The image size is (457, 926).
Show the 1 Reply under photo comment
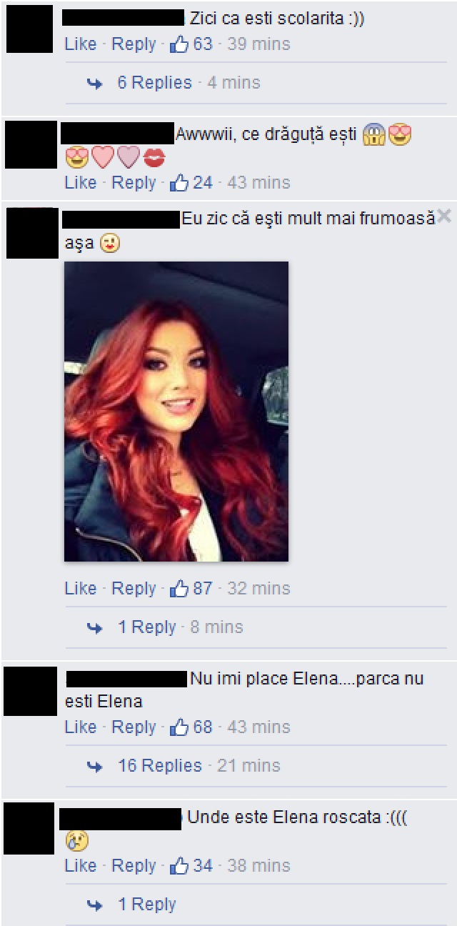[x=147, y=627]
